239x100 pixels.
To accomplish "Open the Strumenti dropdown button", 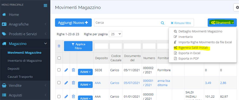I will tap(222, 23).
